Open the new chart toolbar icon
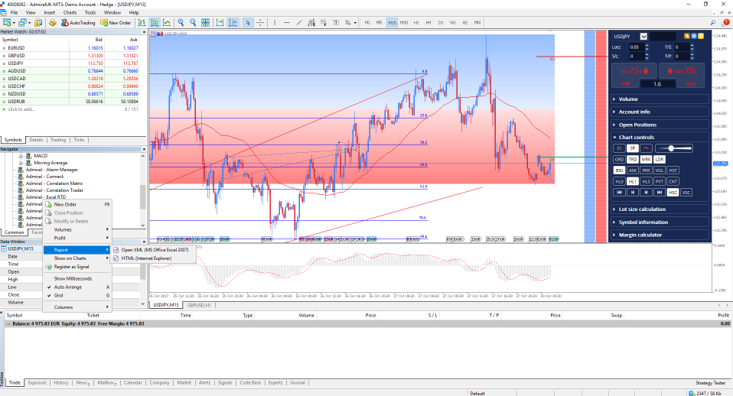This screenshot has height=396, width=733. coord(7,22)
